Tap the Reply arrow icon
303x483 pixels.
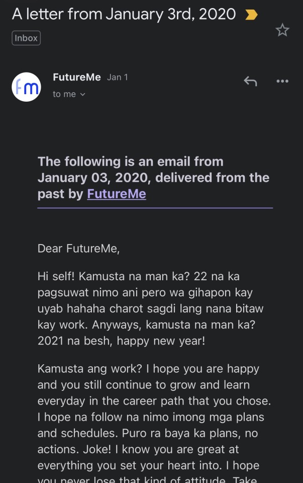pyautogui.click(x=250, y=81)
